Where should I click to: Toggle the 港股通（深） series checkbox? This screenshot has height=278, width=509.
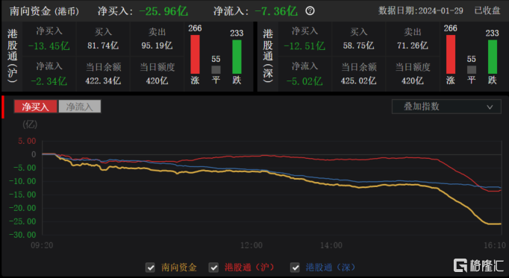[295, 268]
